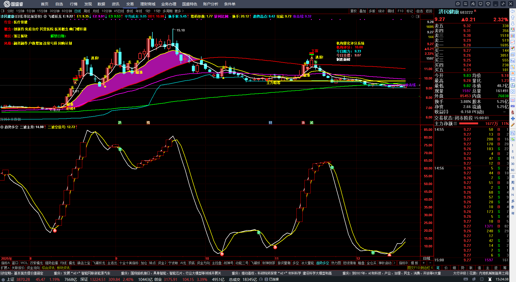
Task: Click the chess rook icon in status bar
Action: (x=490, y=279)
